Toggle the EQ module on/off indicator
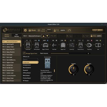This screenshot has width=107, height=107. coord(74,40)
